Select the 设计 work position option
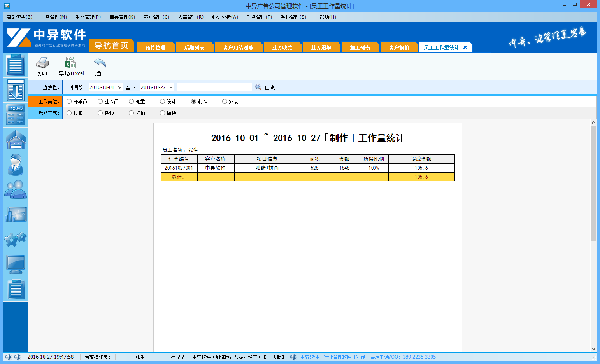This screenshot has height=364, width=600. tap(162, 101)
